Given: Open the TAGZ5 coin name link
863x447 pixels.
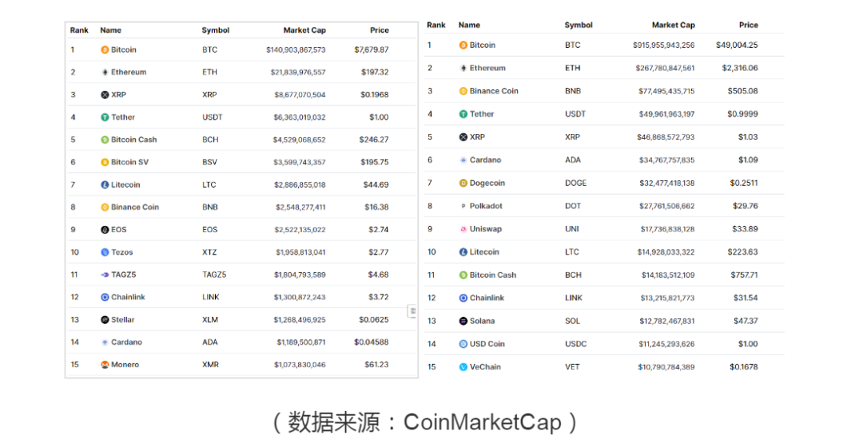Looking at the screenshot, I should (123, 275).
